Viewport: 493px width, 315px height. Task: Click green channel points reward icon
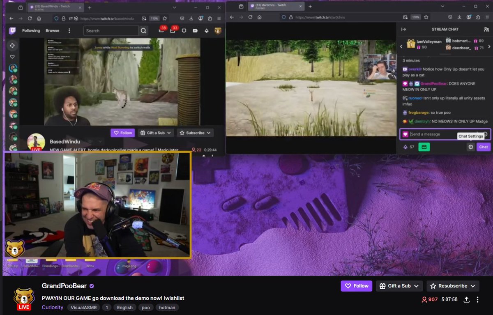pos(424,147)
